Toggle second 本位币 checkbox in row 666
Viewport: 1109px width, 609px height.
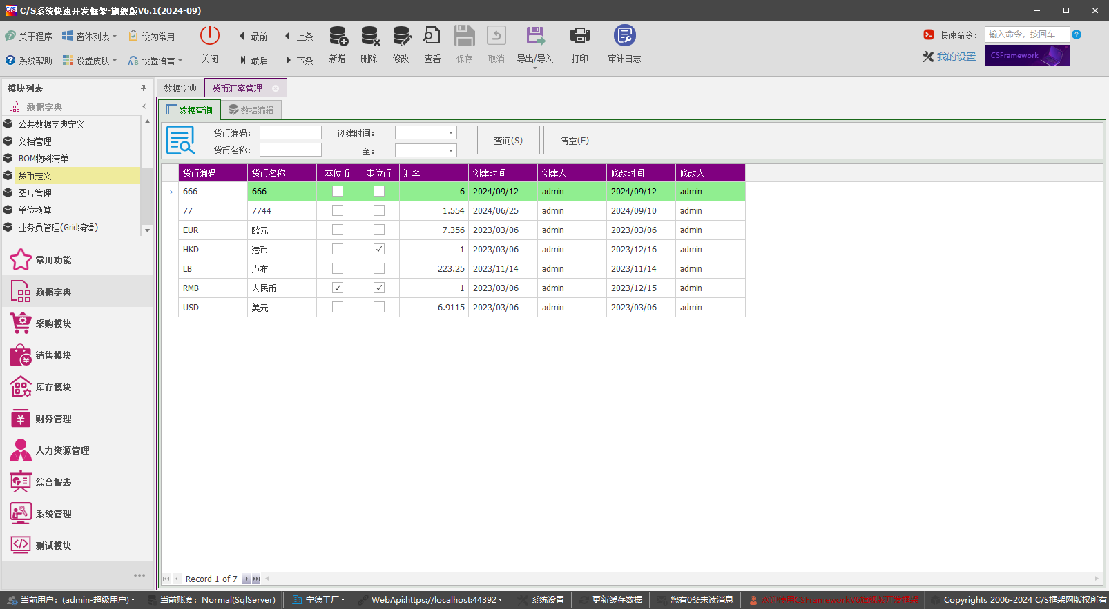[379, 192]
